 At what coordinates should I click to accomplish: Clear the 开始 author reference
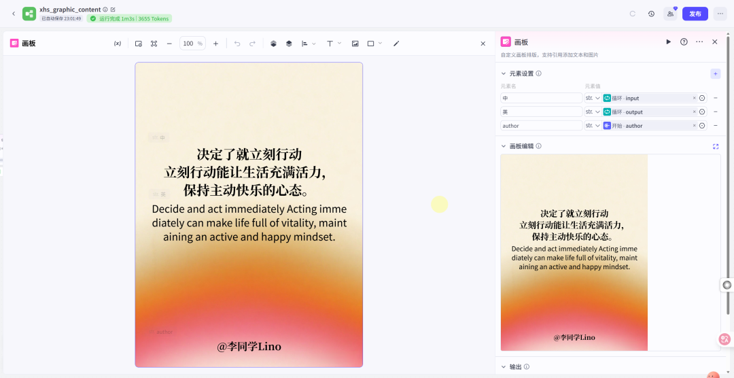pyautogui.click(x=694, y=126)
